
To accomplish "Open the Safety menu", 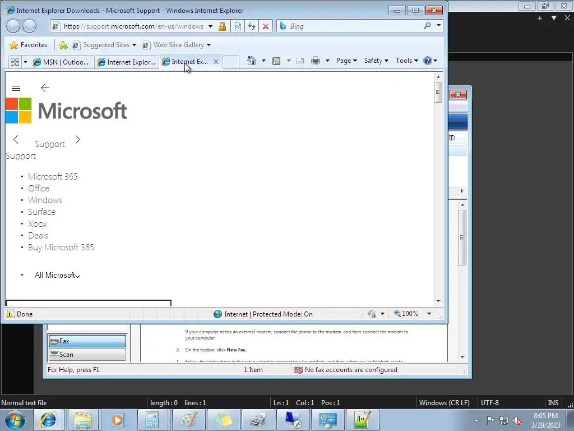I will (376, 61).
